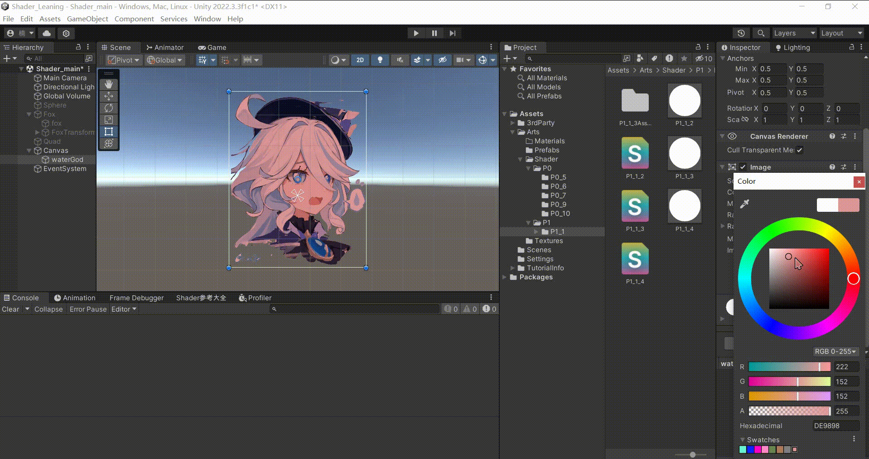Select the Assets breadcrumb link
Screen dimensions: 869x459
pyautogui.click(x=618, y=70)
